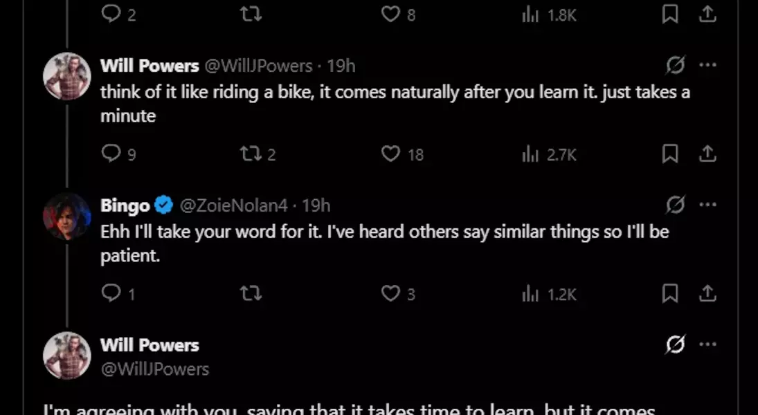Open Will Powers' name in bottom tweet
758x415 pixels.
tap(150, 345)
